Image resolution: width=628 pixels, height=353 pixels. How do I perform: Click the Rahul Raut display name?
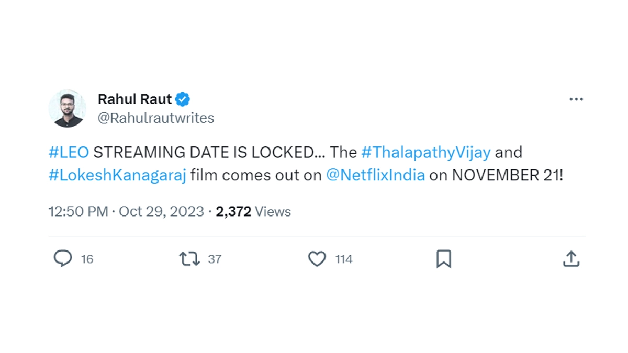coord(134,99)
